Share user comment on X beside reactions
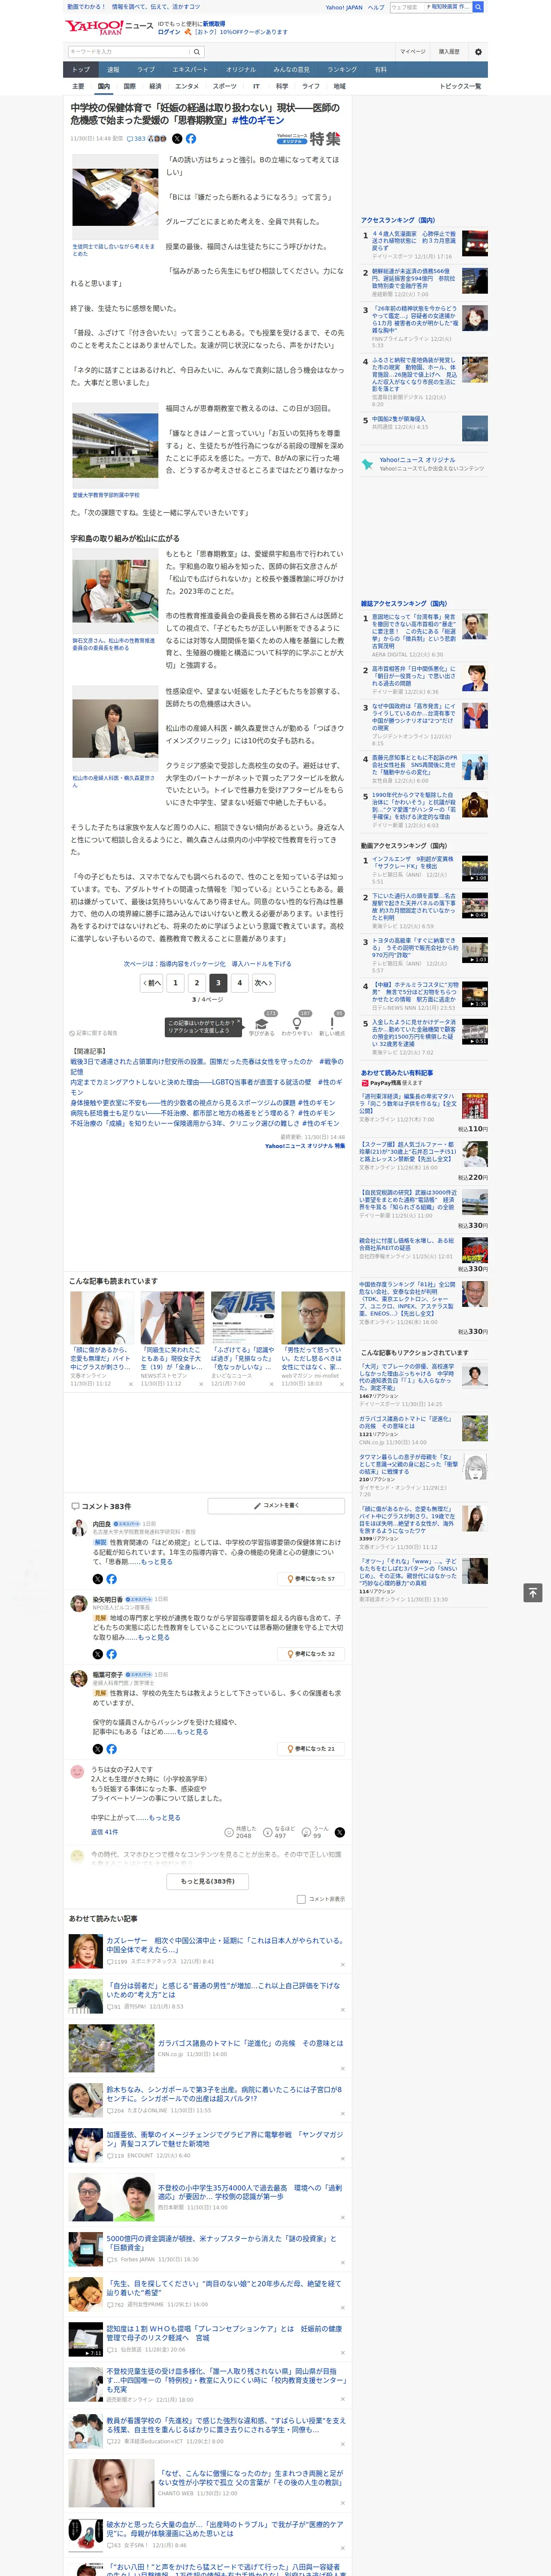This screenshot has height=2576, width=551. tap(340, 1832)
